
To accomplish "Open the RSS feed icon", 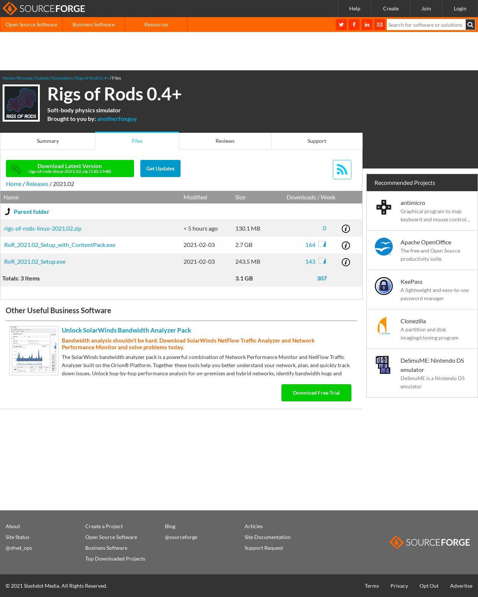I will pos(342,170).
